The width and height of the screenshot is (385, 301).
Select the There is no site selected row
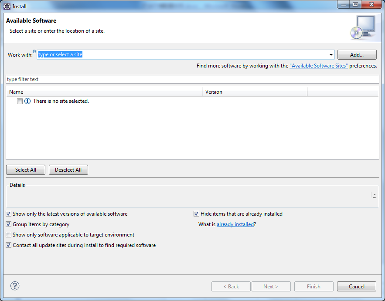(193, 101)
